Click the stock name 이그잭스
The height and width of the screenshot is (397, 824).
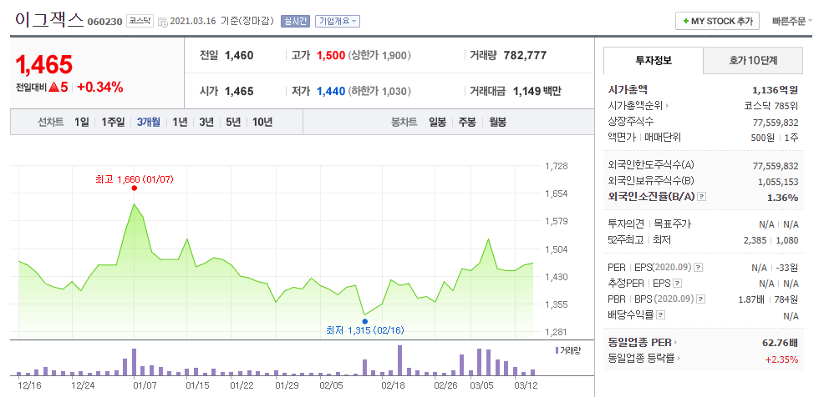pyautogui.click(x=49, y=19)
